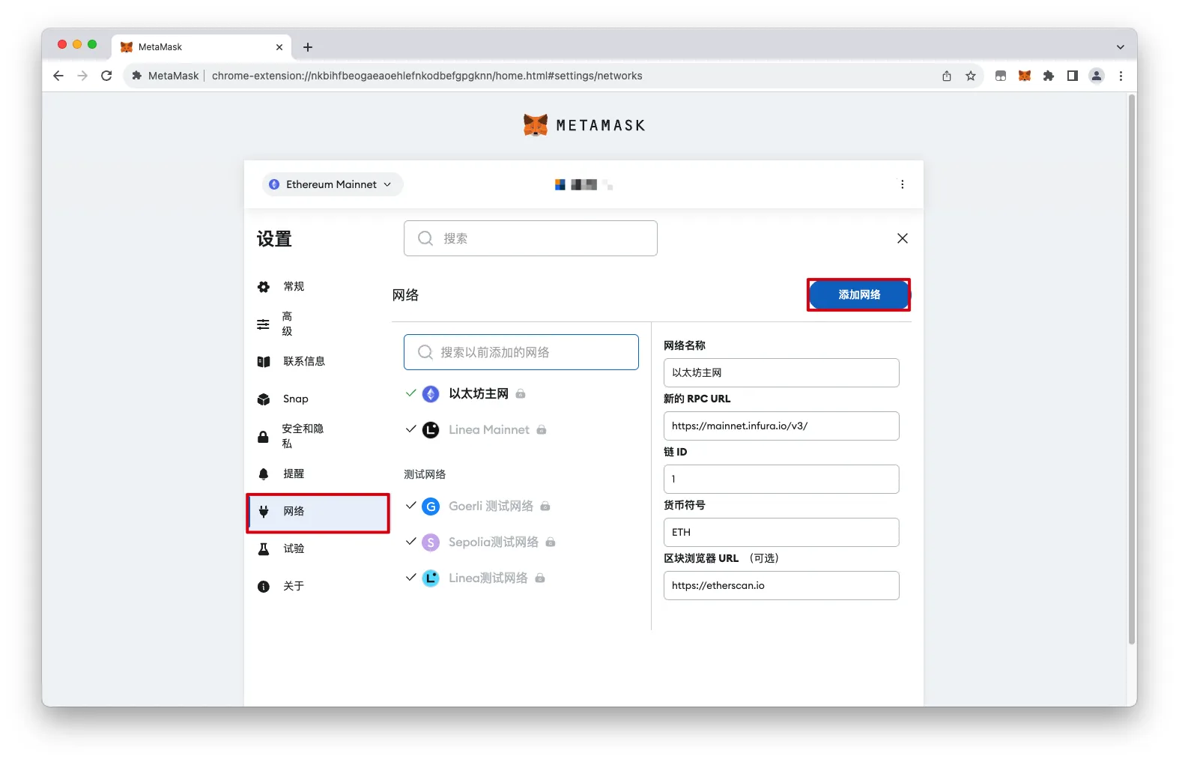Close the settings page with the X
This screenshot has height=762, width=1179.
click(903, 238)
